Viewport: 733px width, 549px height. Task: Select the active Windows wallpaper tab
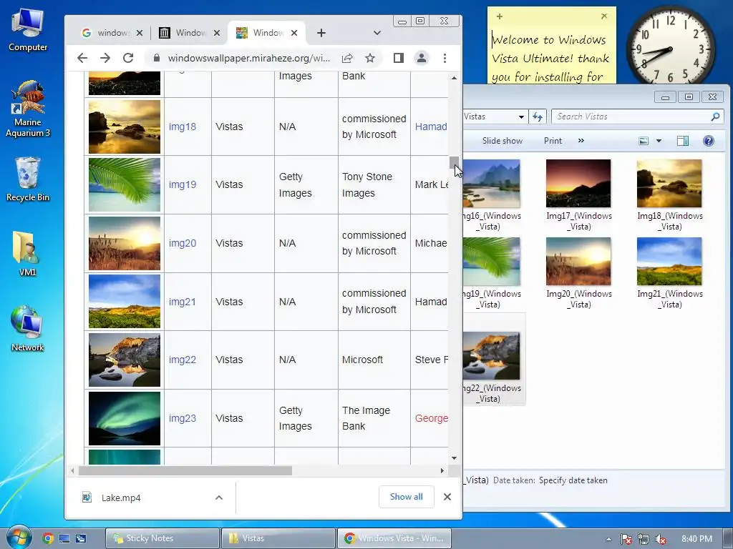tap(267, 33)
